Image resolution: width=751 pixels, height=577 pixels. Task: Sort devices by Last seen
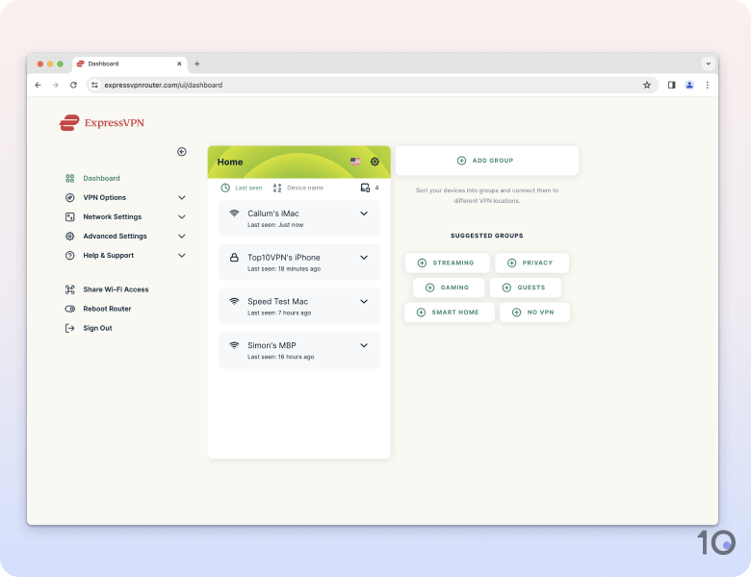point(248,188)
